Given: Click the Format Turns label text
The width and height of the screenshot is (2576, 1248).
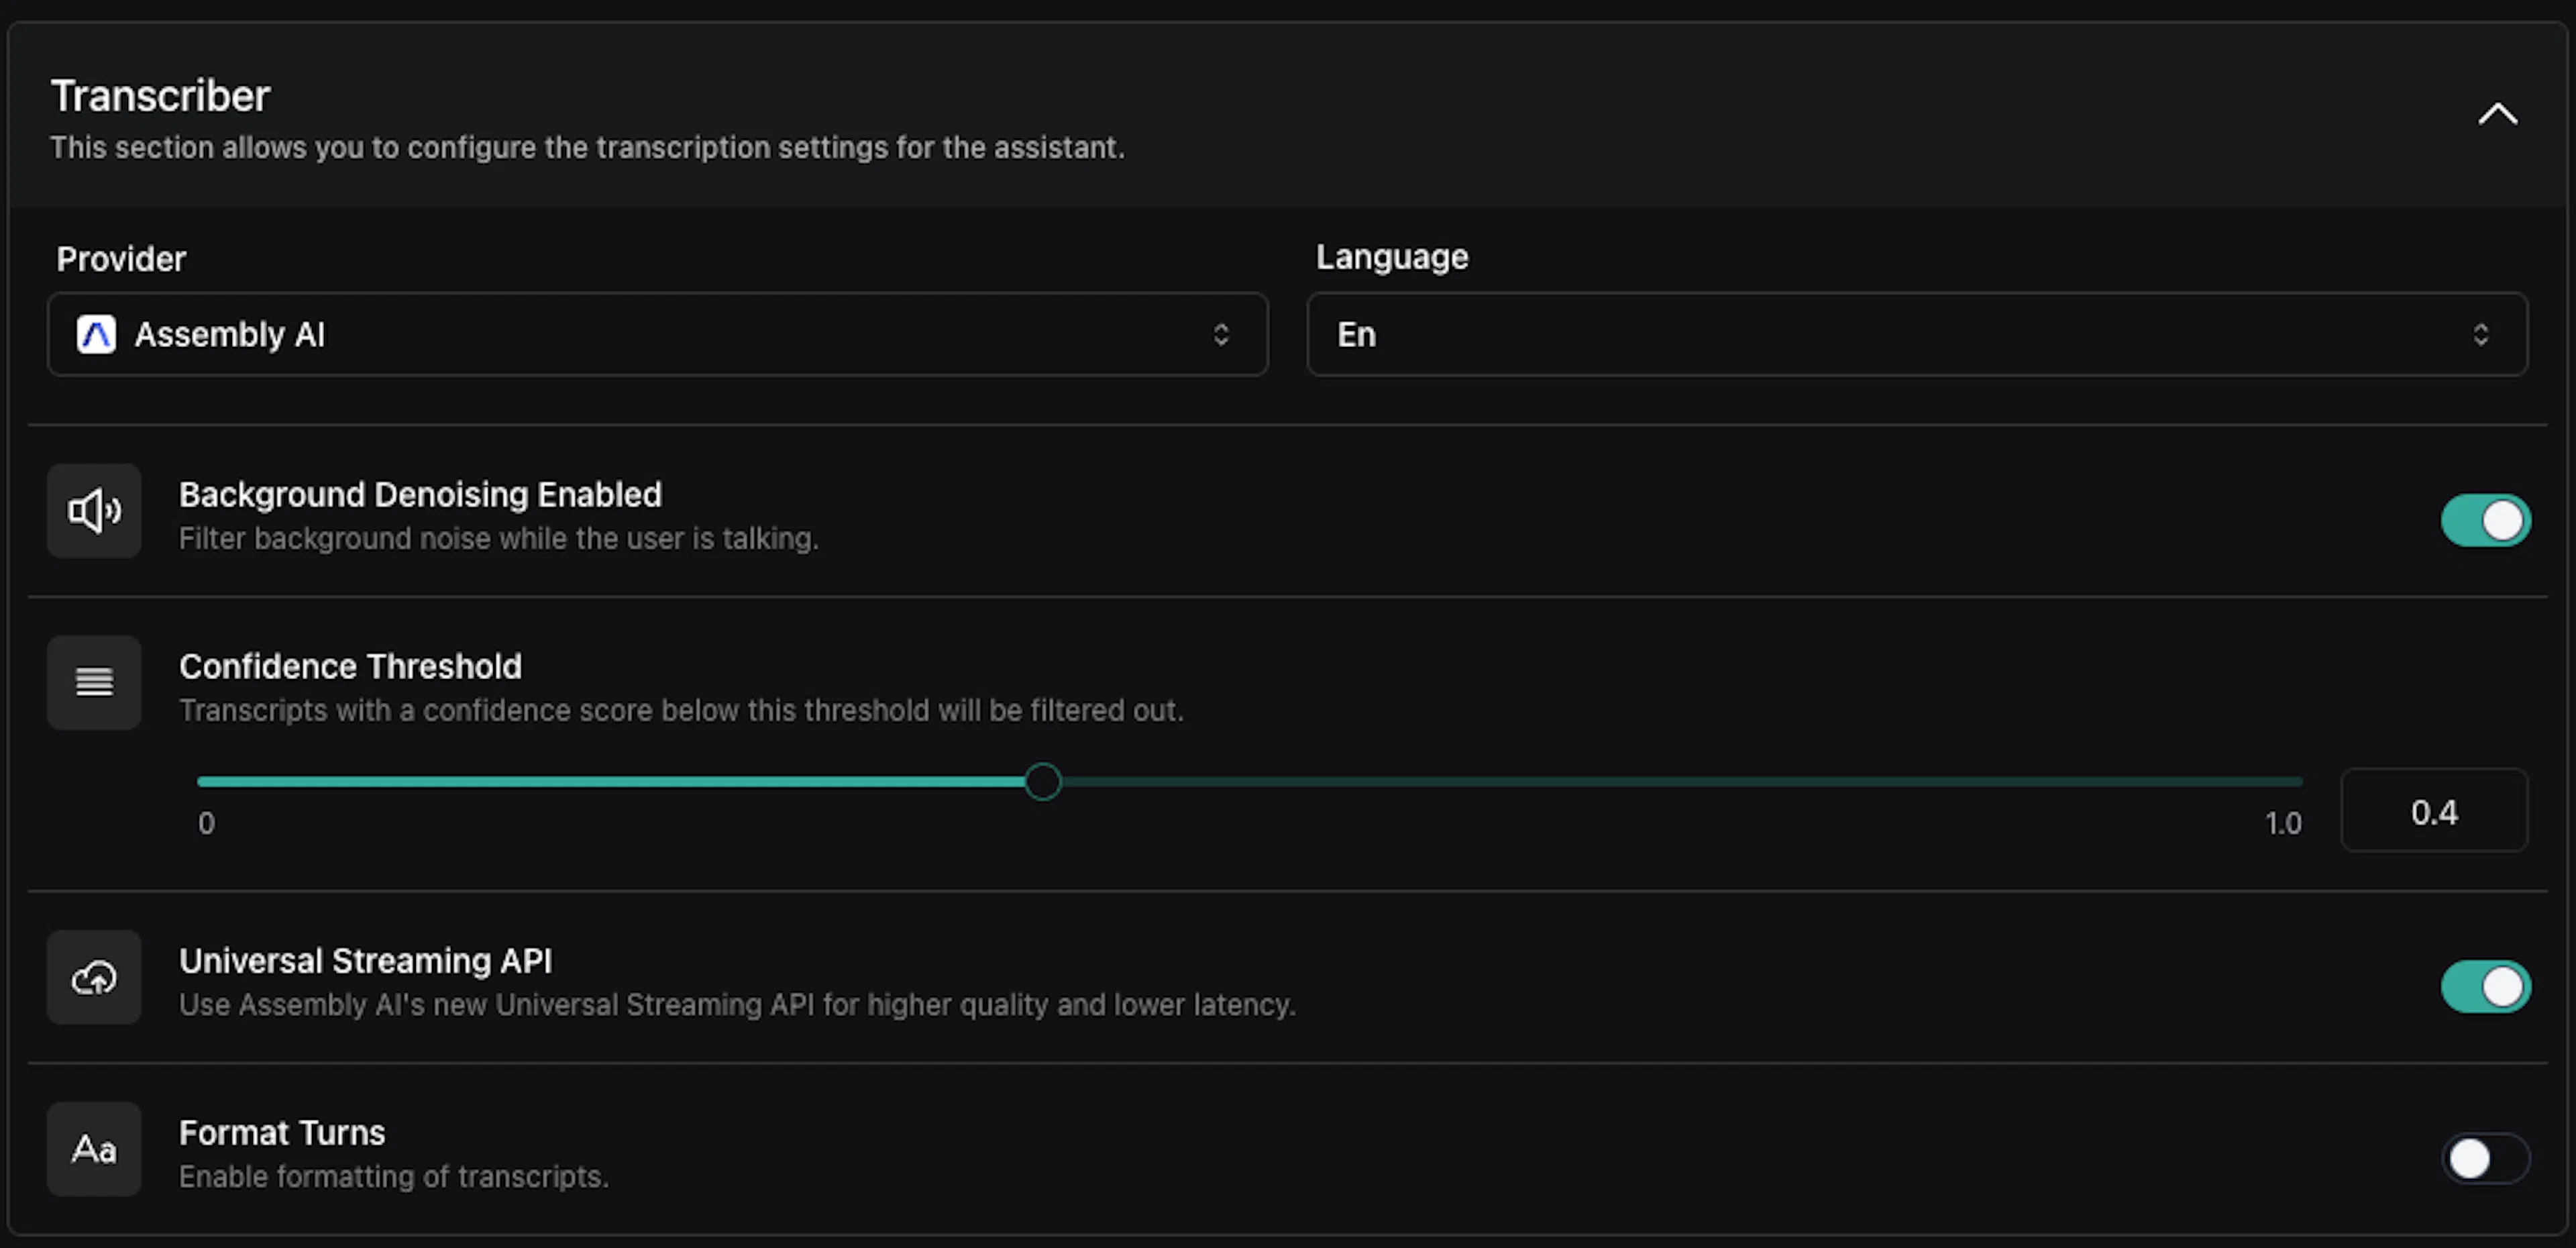Looking at the screenshot, I should pos(282,1133).
